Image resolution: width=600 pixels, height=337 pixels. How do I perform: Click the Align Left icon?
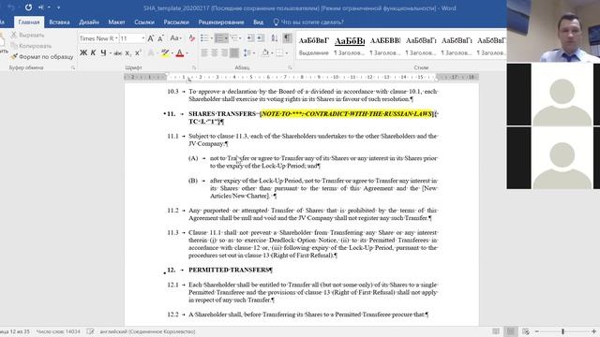(x=204, y=53)
